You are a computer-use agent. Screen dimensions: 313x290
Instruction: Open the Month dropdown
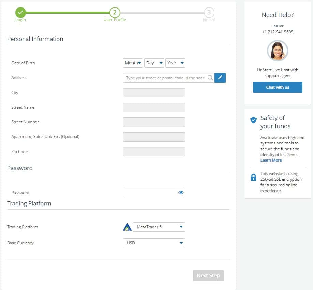[133, 63]
